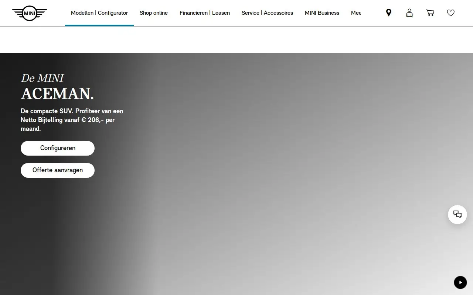Open Service | Accessoires menu

coord(267,13)
